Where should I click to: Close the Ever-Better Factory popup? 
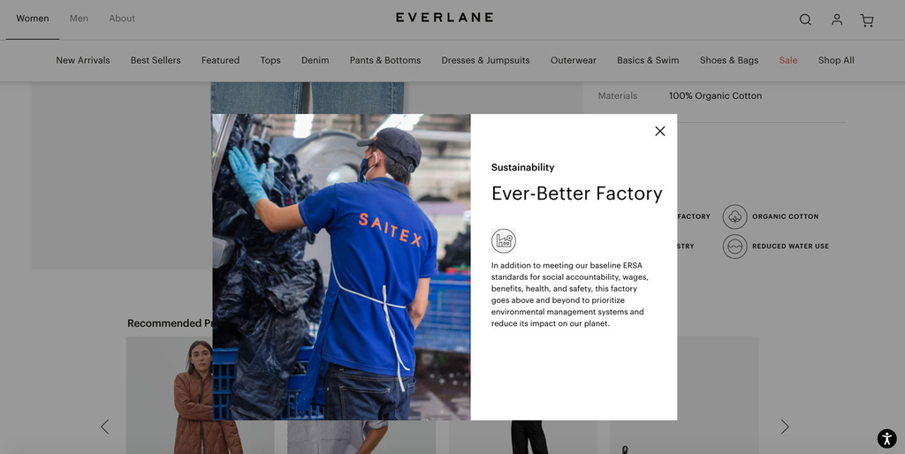tap(659, 131)
